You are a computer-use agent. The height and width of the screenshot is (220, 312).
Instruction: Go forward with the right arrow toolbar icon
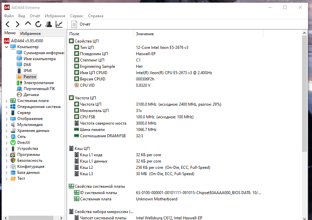(18, 24)
